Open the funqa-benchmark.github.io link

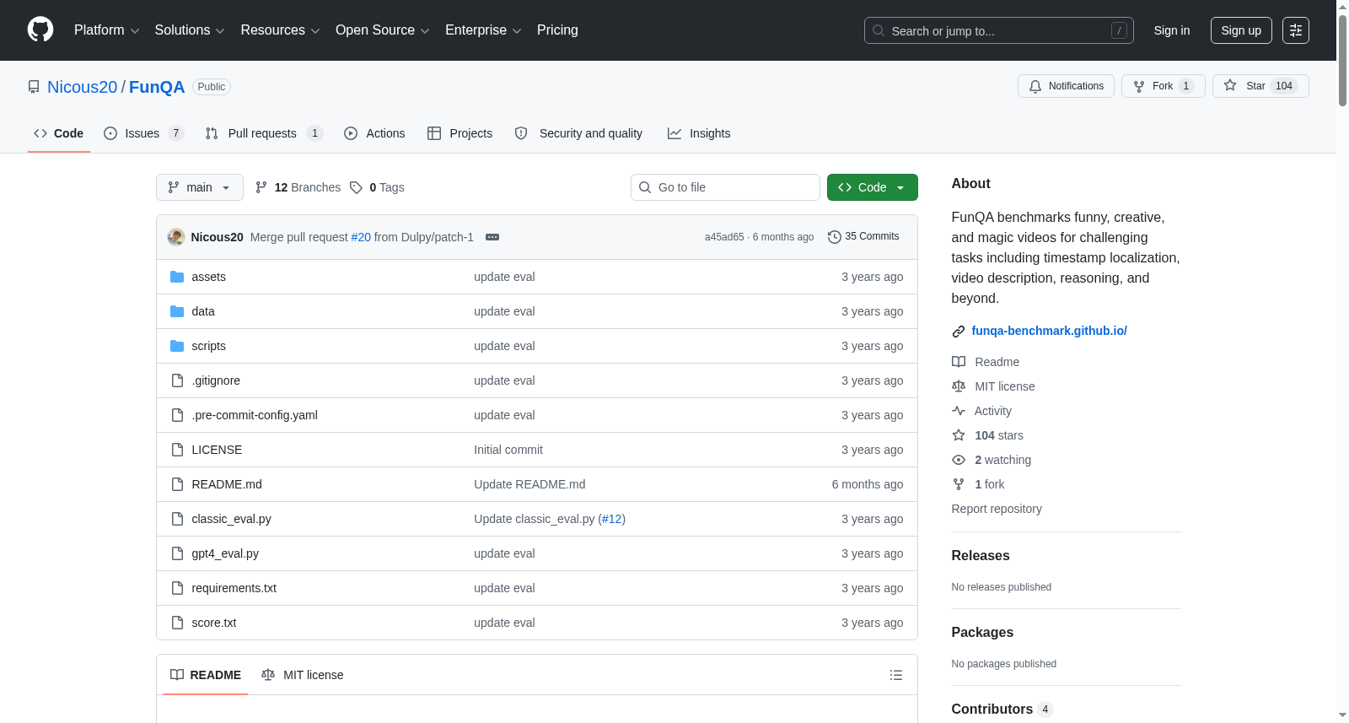point(1049,331)
